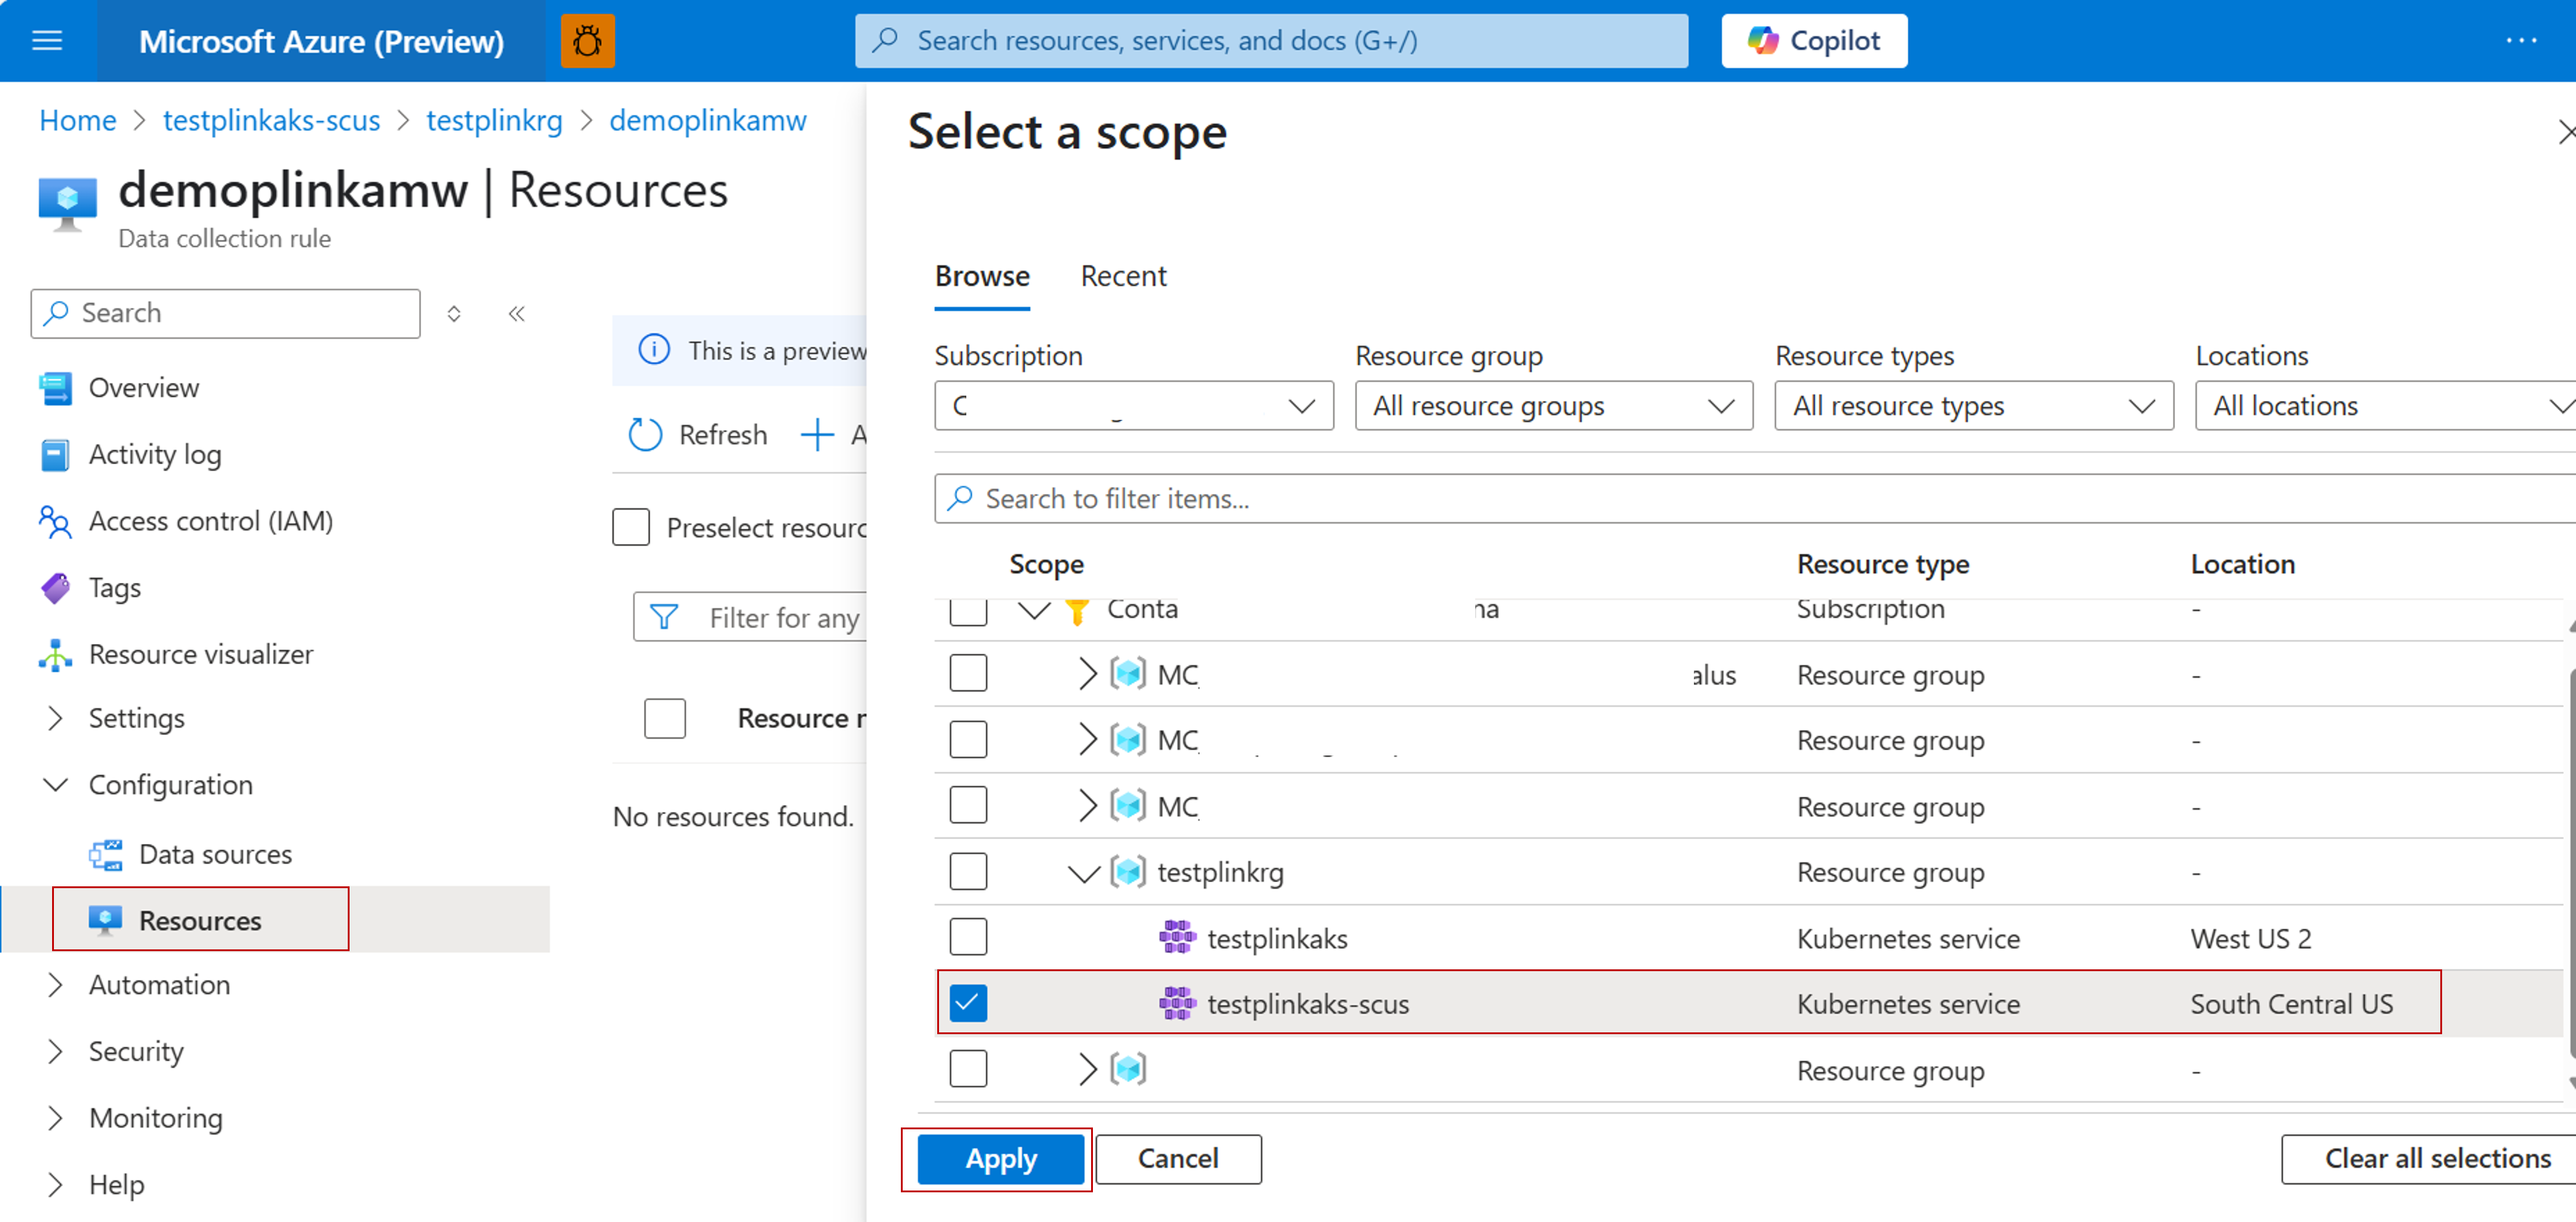The height and width of the screenshot is (1222, 2576).
Task: Open Access control (IAM) page
Action: coord(210,521)
